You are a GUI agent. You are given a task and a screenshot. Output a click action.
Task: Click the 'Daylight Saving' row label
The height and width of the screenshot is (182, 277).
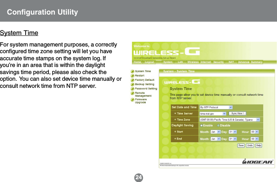point(182,125)
